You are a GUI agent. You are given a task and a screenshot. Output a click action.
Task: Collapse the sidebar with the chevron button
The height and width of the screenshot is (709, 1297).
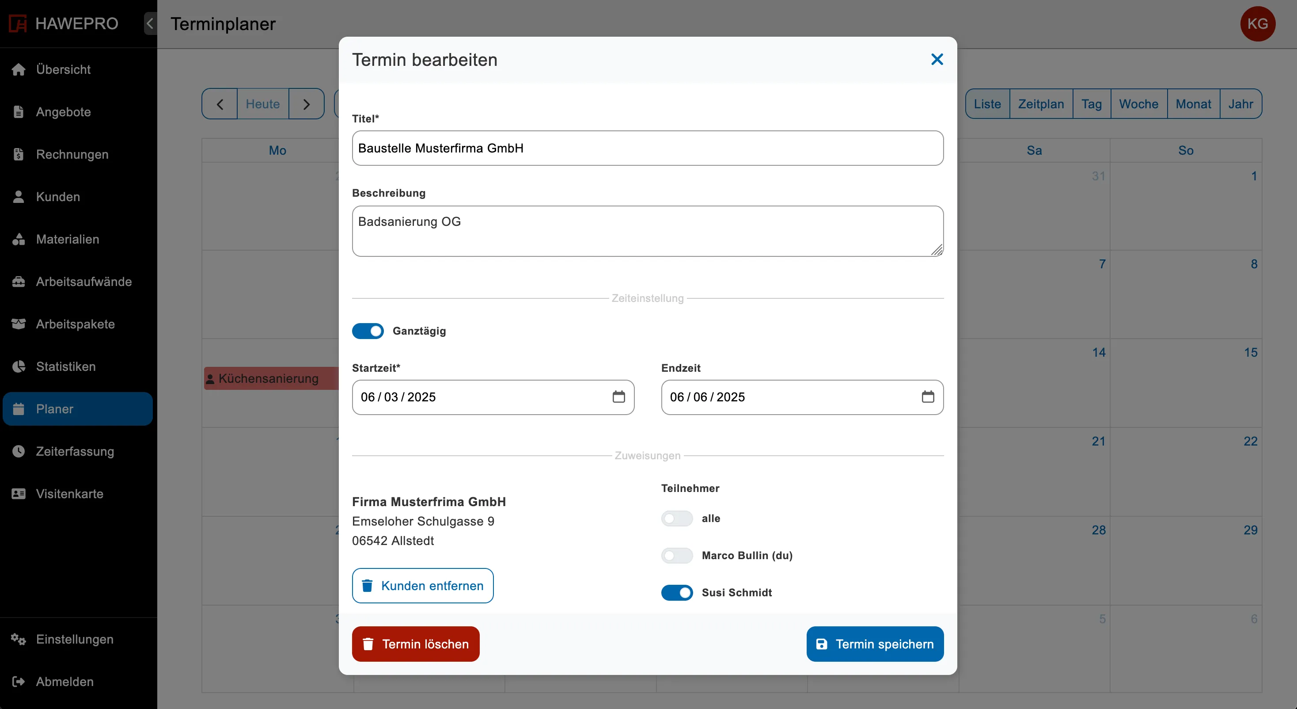[150, 24]
